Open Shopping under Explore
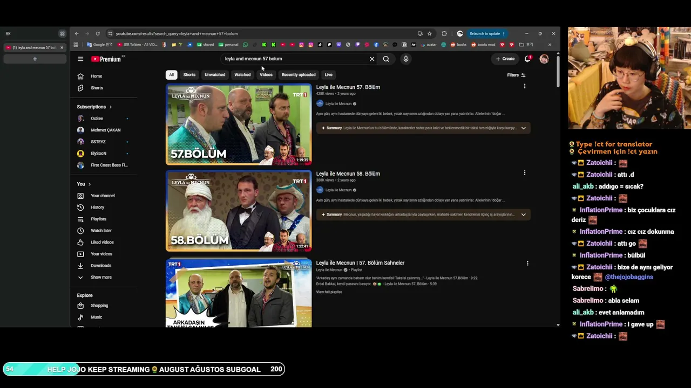Viewport: 691px width, 388px height. (103, 306)
